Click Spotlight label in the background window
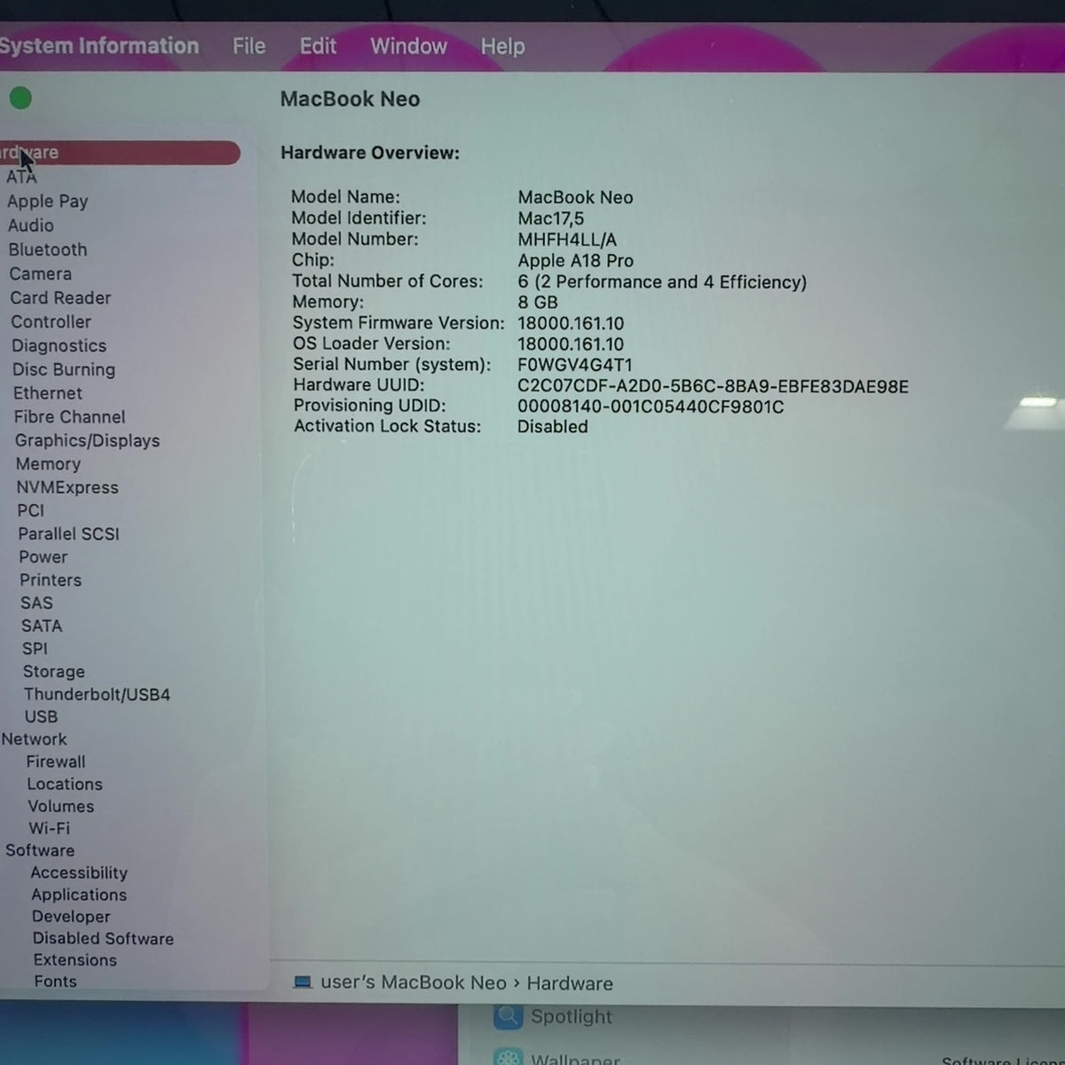Image resolution: width=1065 pixels, height=1065 pixels. pos(572,1016)
